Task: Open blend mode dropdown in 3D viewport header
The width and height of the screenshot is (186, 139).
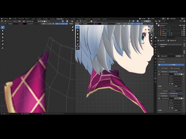Action: click(109, 24)
